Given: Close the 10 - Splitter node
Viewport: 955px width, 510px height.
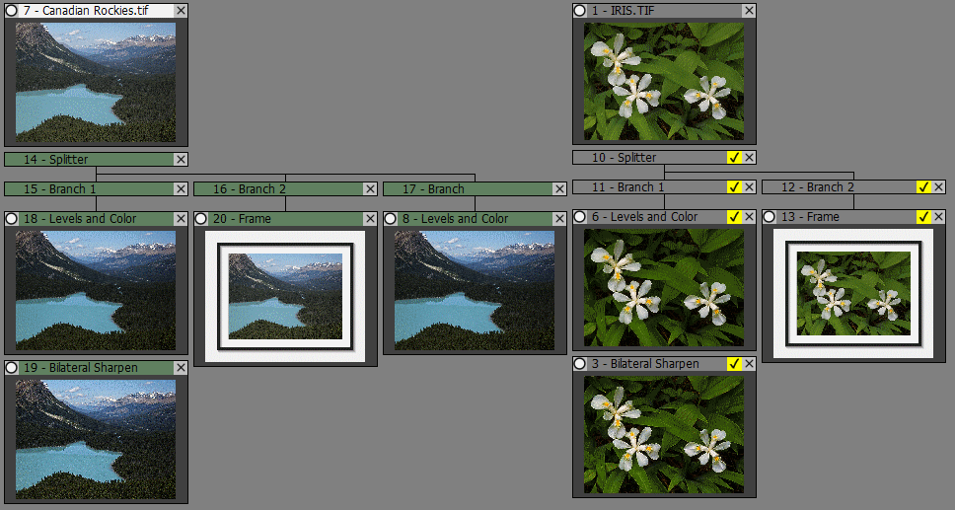Looking at the screenshot, I should (749, 157).
